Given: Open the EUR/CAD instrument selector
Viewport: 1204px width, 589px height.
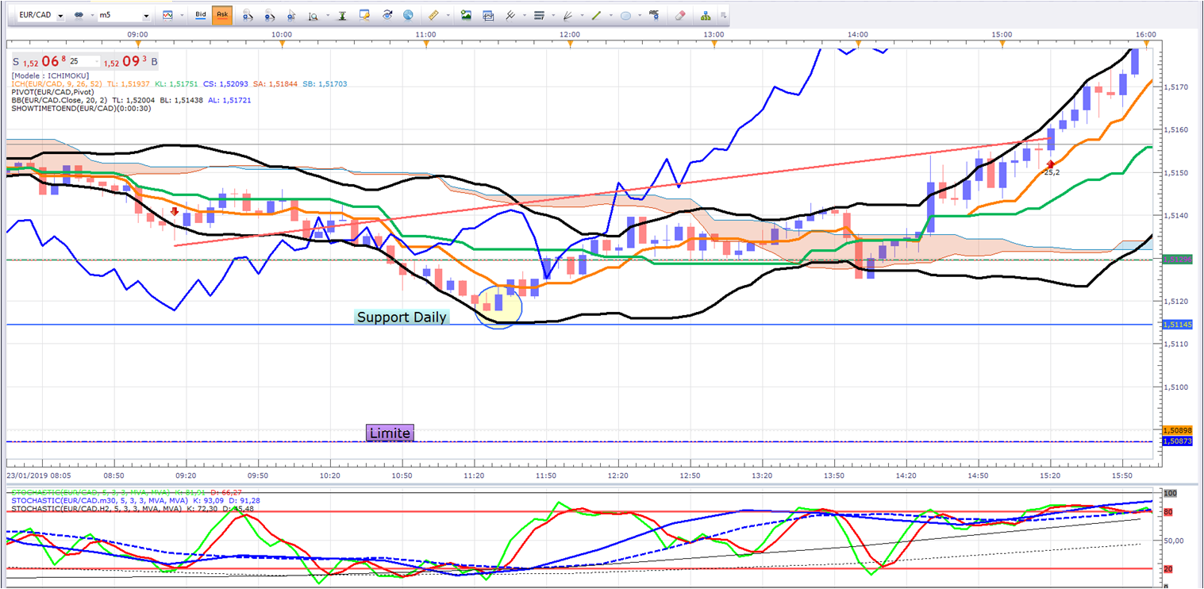Looking at the screenshot, I should [x=42, y=15].
